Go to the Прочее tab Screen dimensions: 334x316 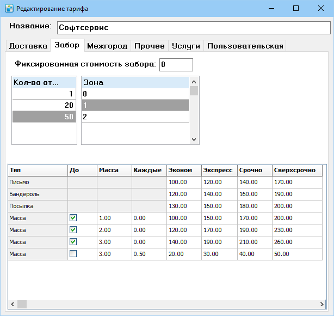click(x=150, y=46)
